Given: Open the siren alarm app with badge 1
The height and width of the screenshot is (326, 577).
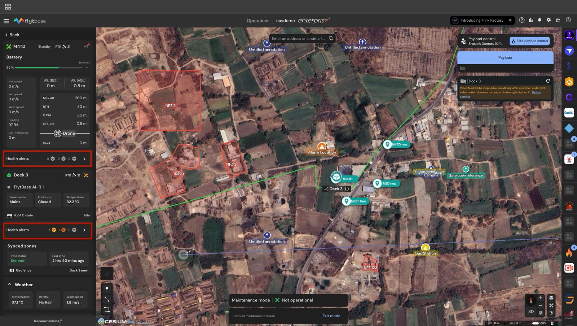Looking at the screenshot, I should (x=569, y=159).
